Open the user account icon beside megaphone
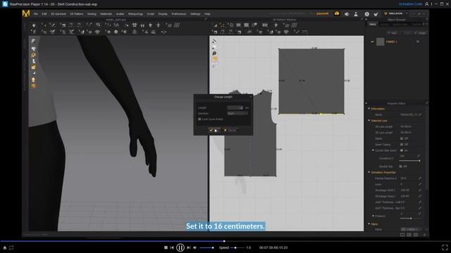 [x=356, y=14]
